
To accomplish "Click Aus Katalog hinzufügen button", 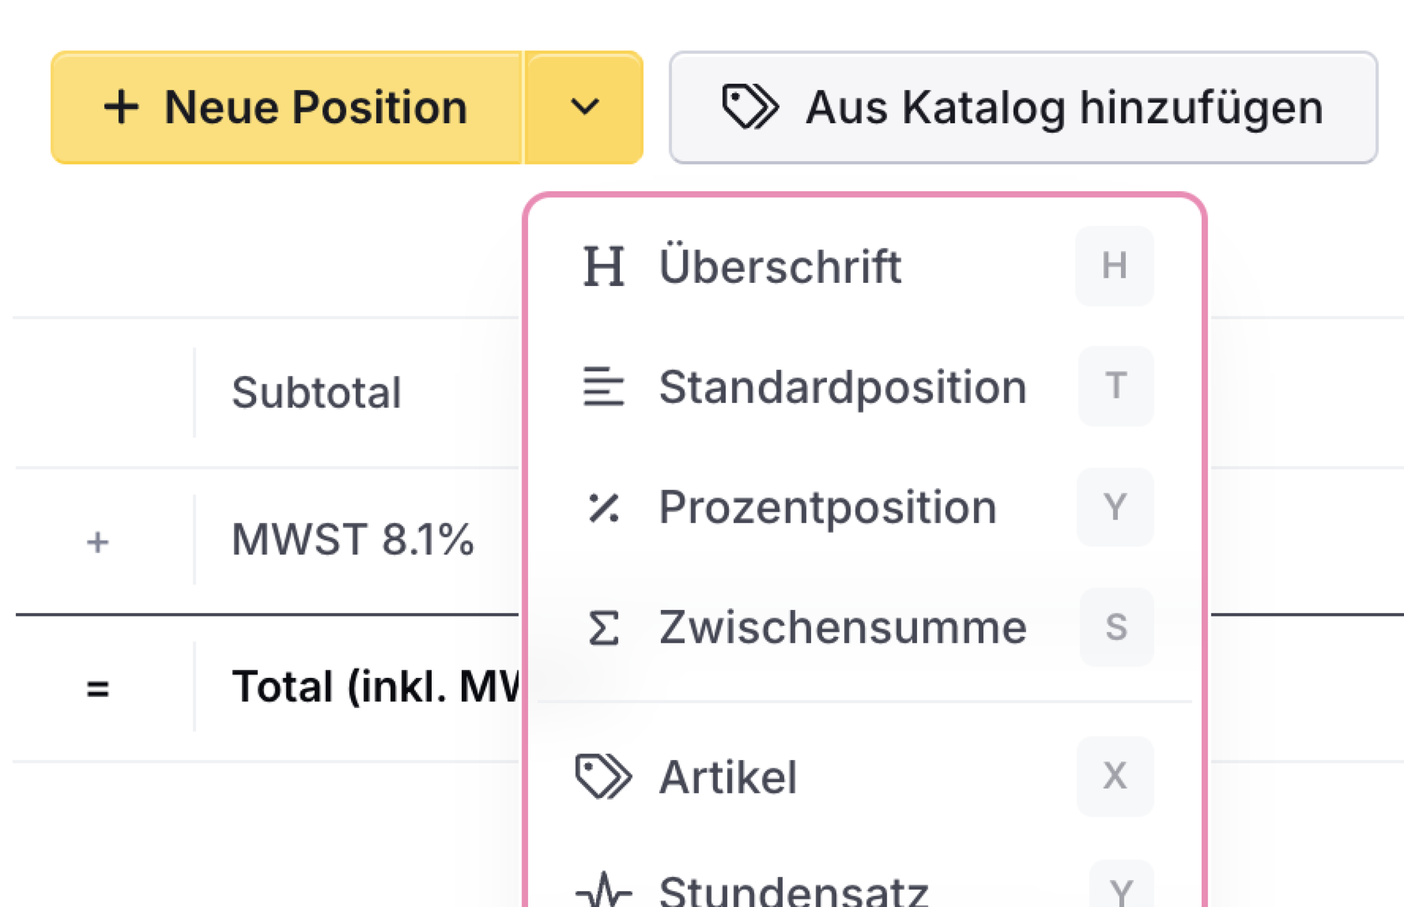I will click(1024, 107).
